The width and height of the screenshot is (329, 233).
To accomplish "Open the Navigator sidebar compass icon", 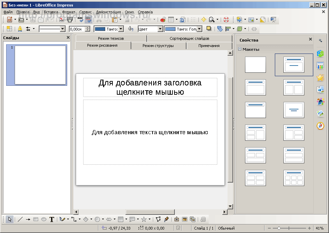I will 320,126.
